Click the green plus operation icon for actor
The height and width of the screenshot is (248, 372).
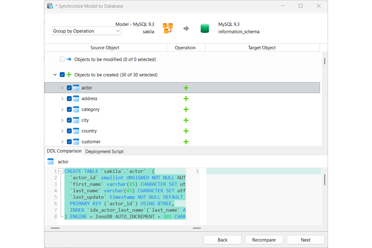click(x=186, y=88)
